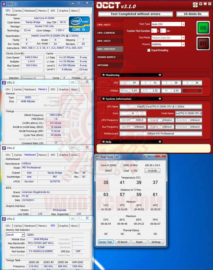Select the GPU : OCCT test tab
This screenshot has width=213, height=270.
(110, 41)
